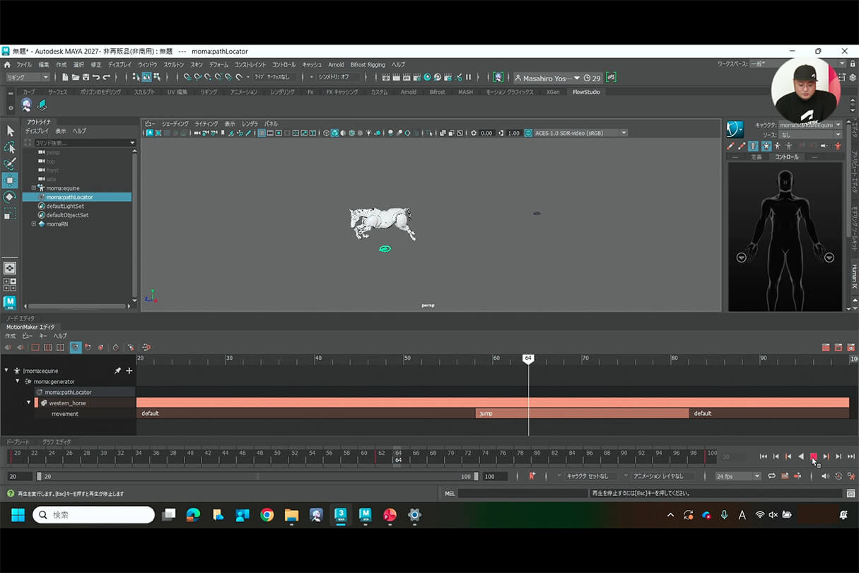
Task: Open the File (ファイル) menu
Action: (x=24, y=64)
